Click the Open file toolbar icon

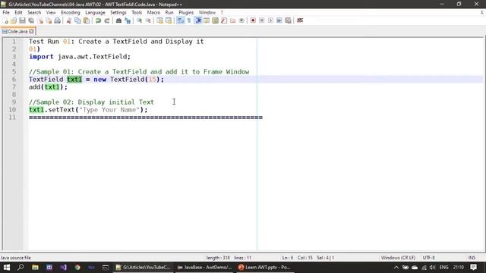(x=14, y=20)
